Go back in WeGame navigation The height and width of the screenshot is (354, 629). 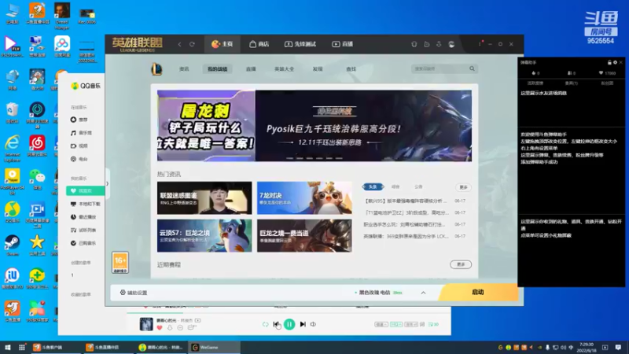pos(179,44)
